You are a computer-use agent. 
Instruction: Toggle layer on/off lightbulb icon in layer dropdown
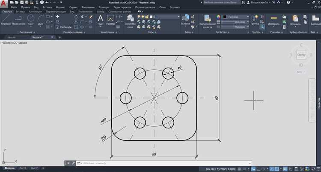pyautogui.click(x=139, y=17)
